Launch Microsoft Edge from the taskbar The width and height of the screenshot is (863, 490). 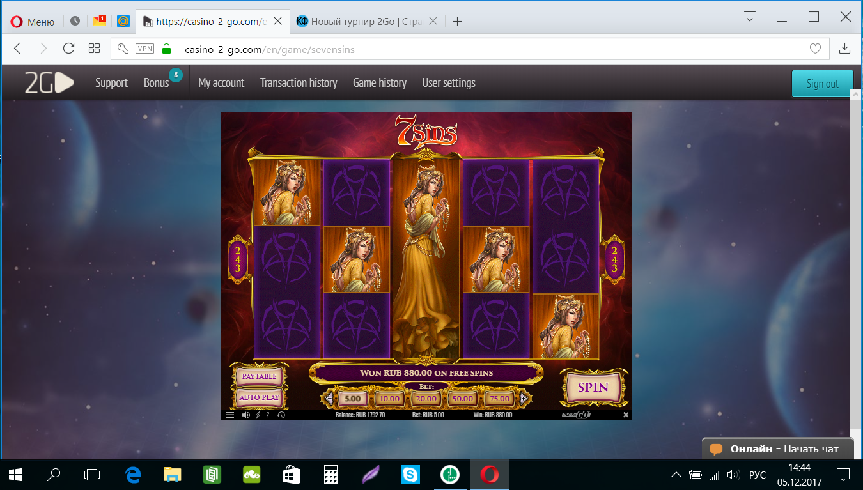(133, 475)
